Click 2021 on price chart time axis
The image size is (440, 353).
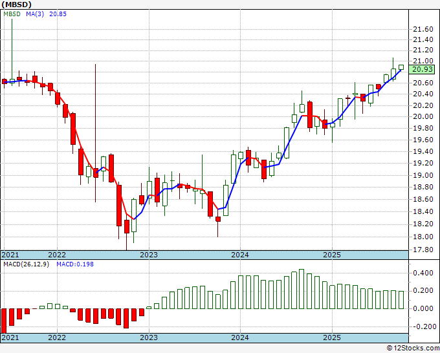[x=10, y=255]
